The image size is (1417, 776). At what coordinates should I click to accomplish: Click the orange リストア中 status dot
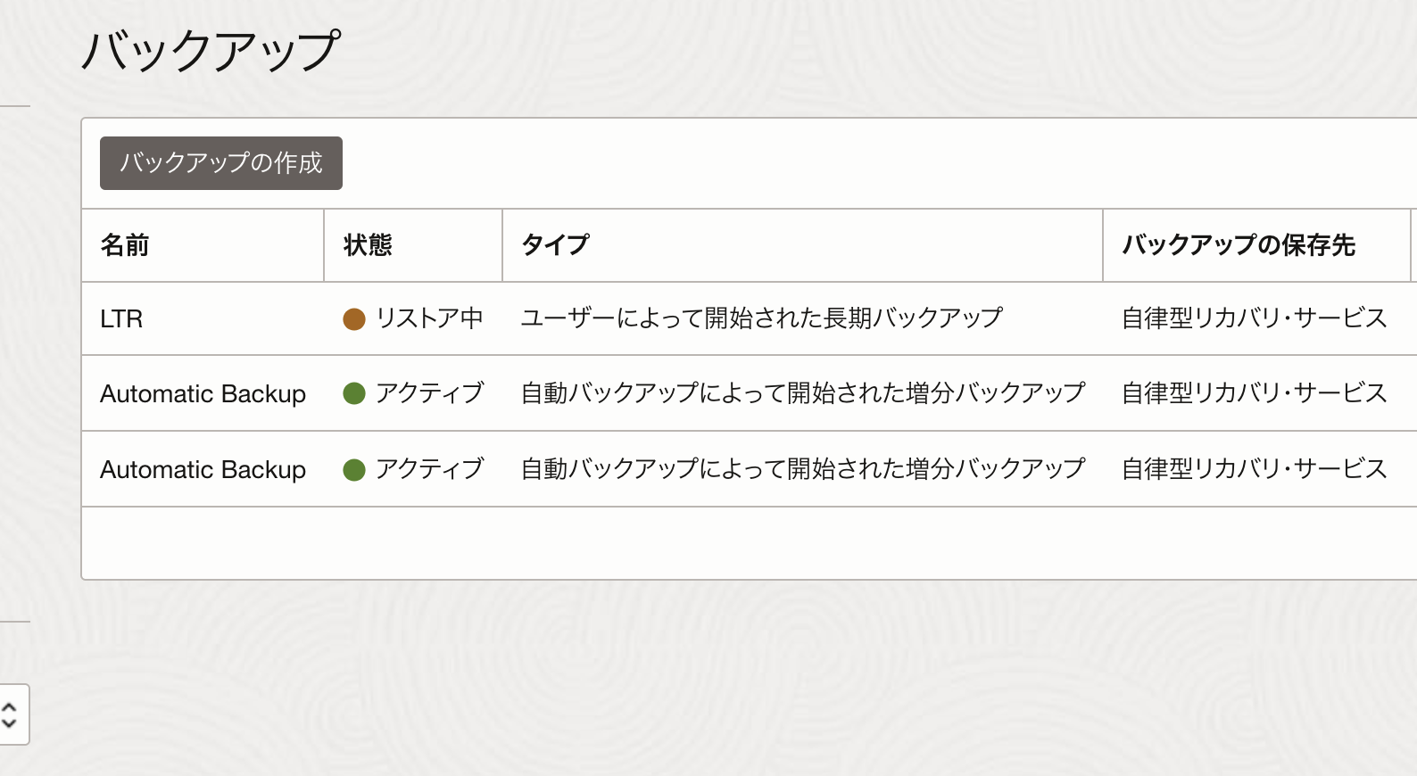[354, 319]
